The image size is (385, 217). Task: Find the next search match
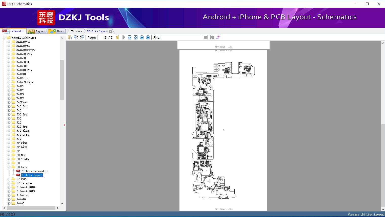212,37
